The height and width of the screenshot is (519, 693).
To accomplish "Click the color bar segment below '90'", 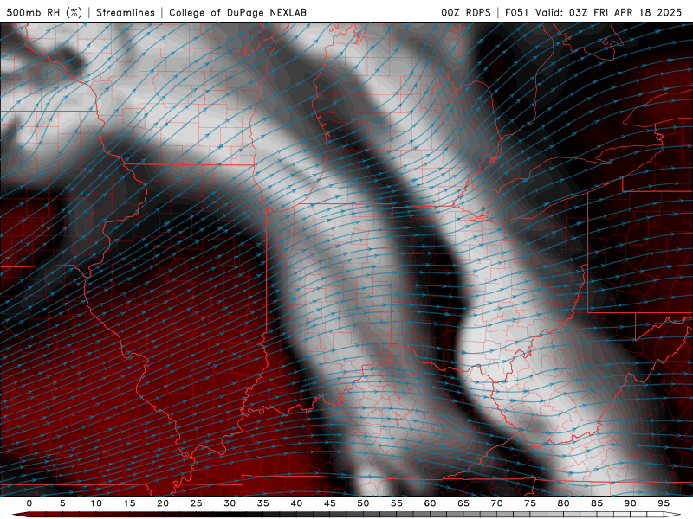I will pyautogui.click(x=631, y=515).
